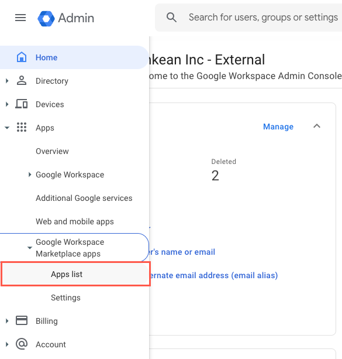
Task: Click the Billing card icon
Action: tap(22, 320)
